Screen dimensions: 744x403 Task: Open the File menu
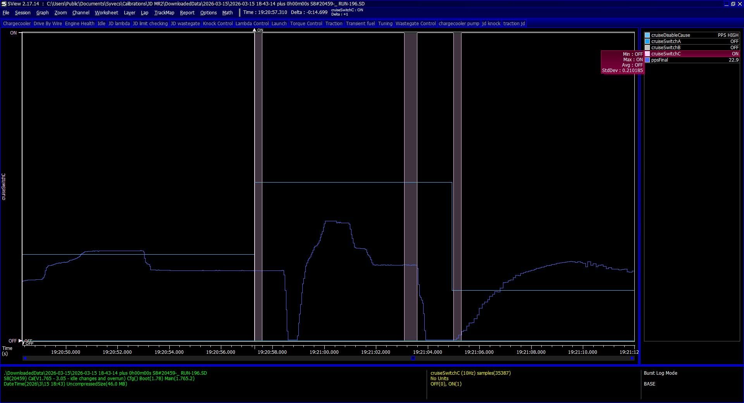pos(6,13)
